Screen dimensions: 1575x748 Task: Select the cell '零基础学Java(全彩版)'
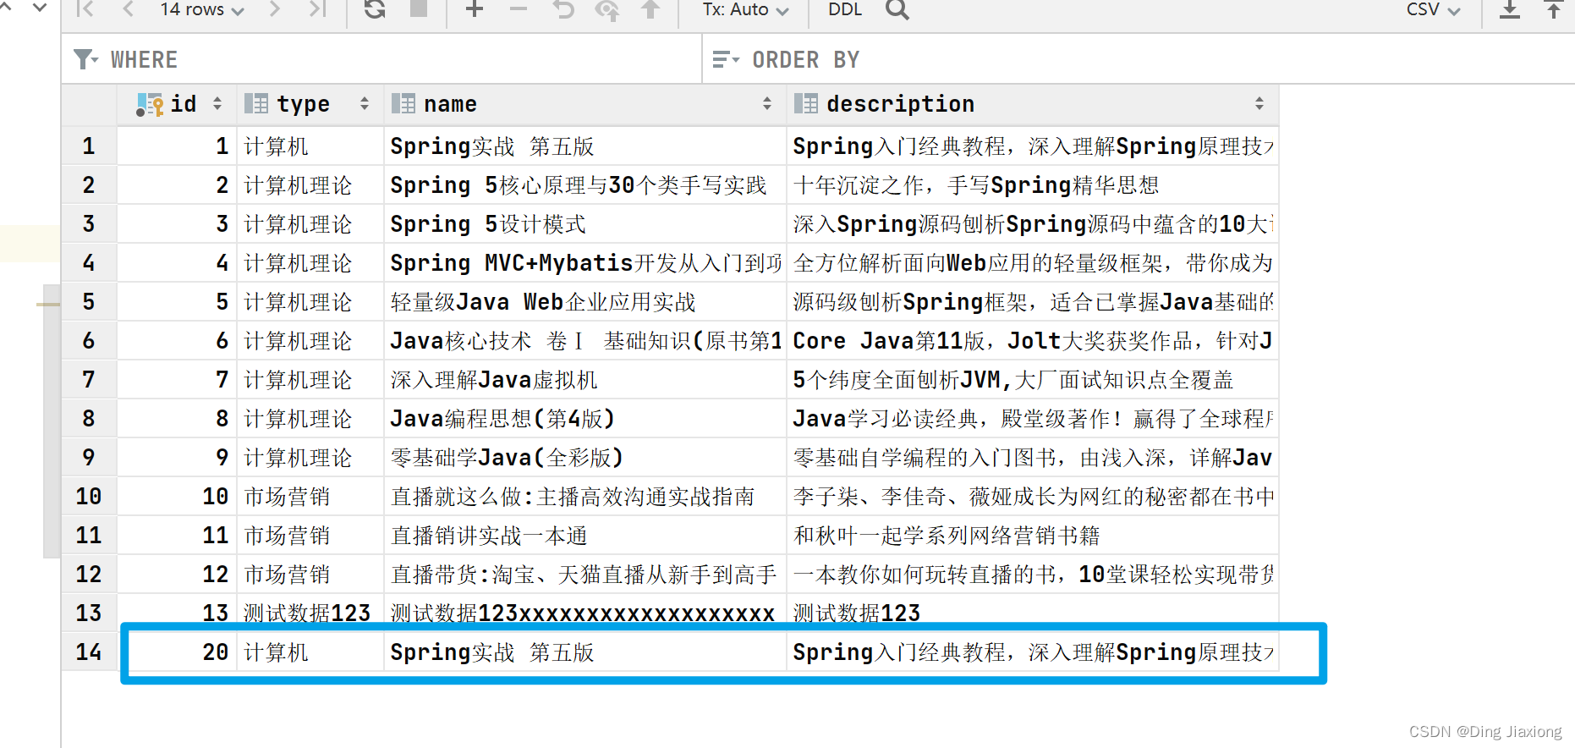click(584, 458)
